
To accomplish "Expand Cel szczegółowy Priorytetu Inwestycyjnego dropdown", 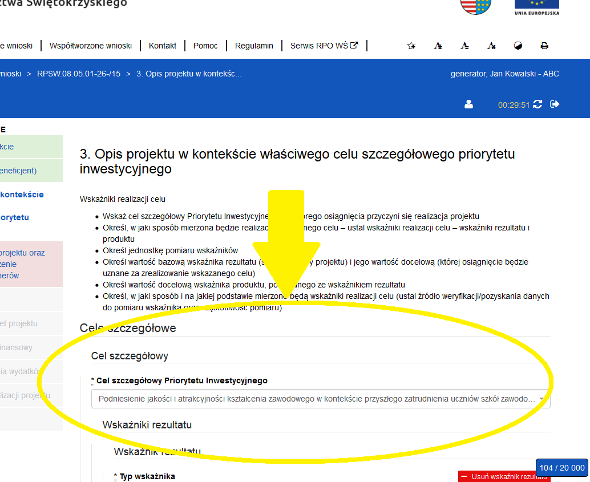I will tap(321, 399).
